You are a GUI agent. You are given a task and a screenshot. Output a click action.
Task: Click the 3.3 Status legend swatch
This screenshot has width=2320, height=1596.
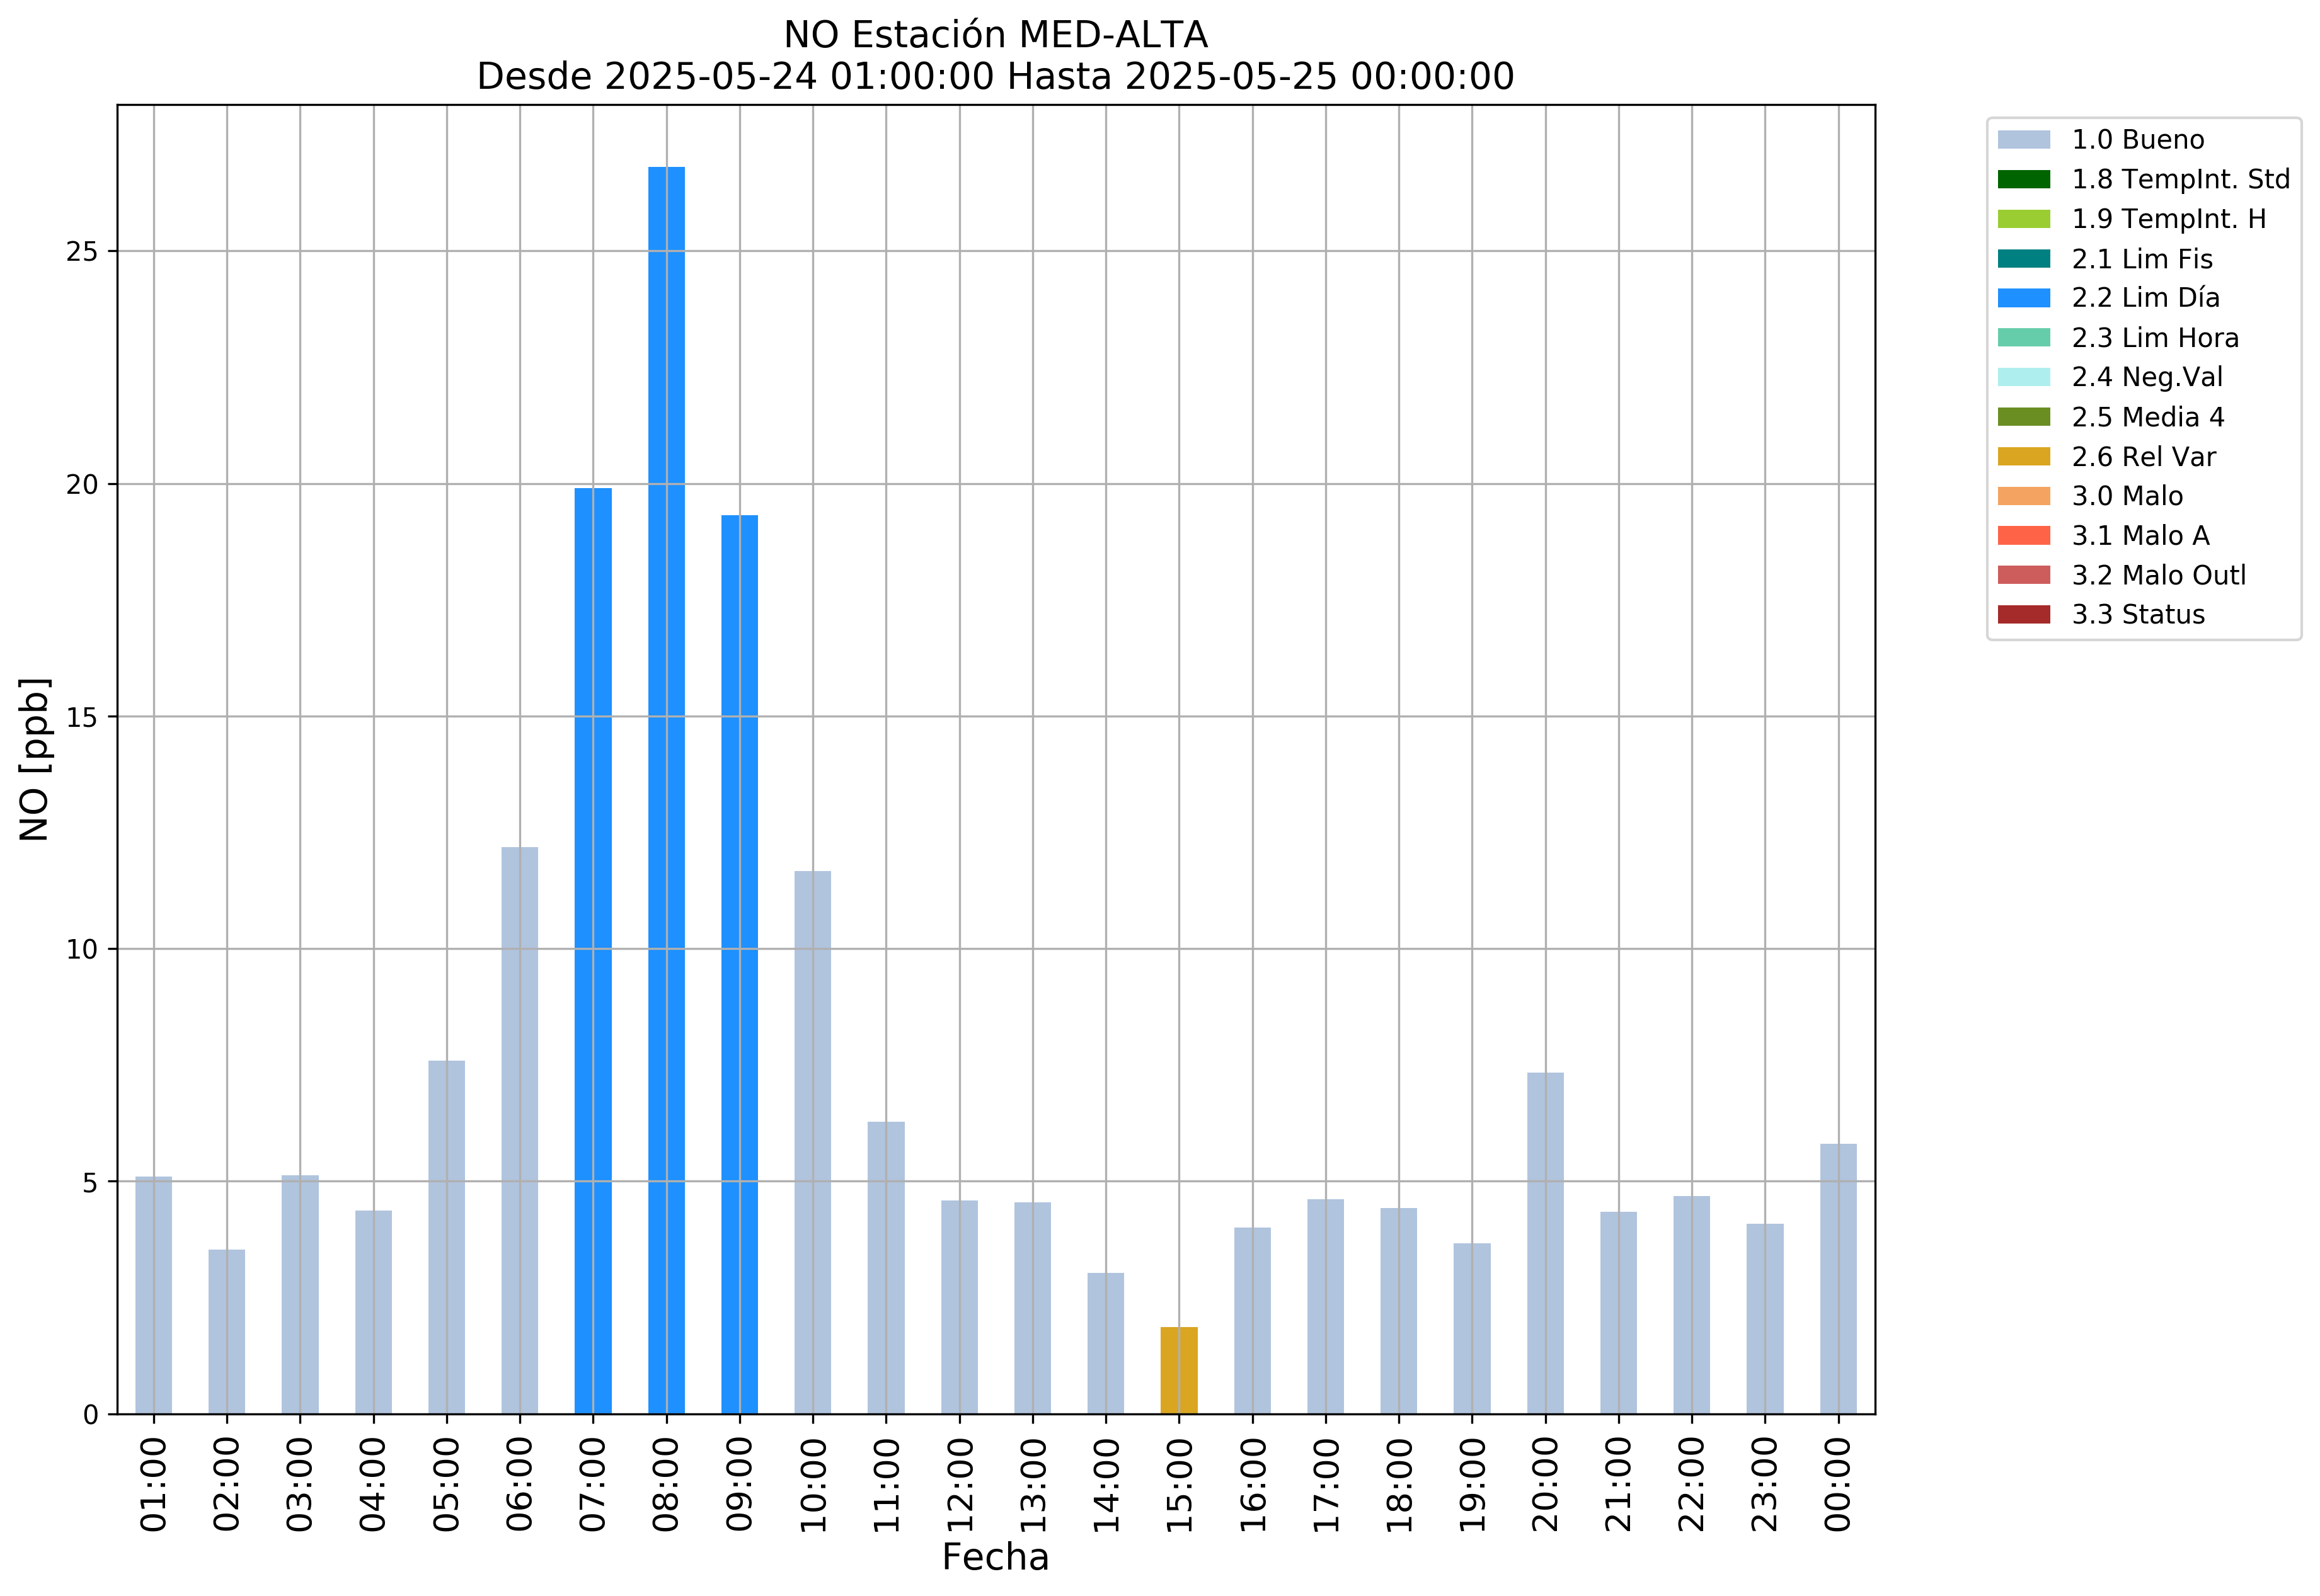coord(2023,615)
